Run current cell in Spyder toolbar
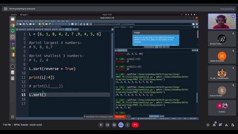Viewport: 238px width, 134px height. pyautogui.click(x=40, y=24)
